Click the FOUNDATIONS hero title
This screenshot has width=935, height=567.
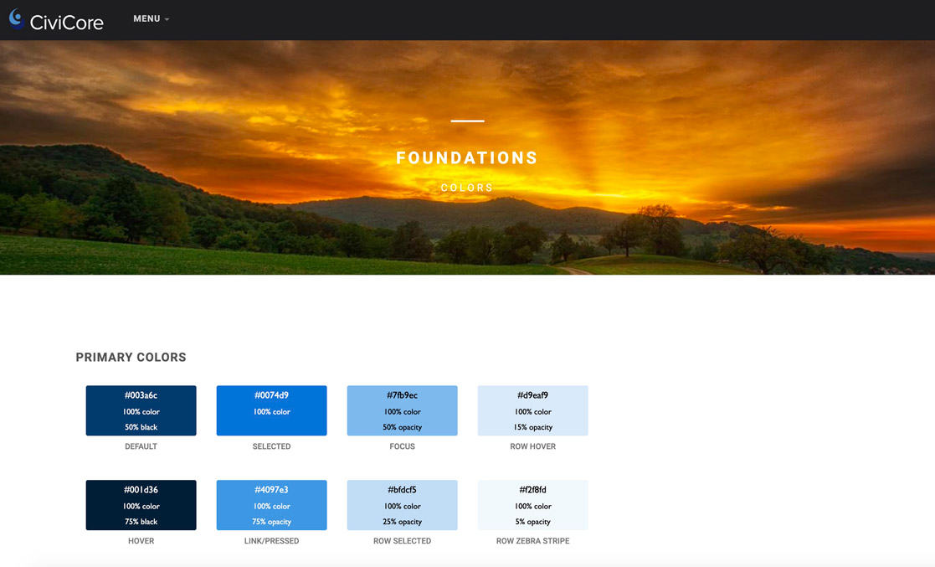(x=467, y=158)
